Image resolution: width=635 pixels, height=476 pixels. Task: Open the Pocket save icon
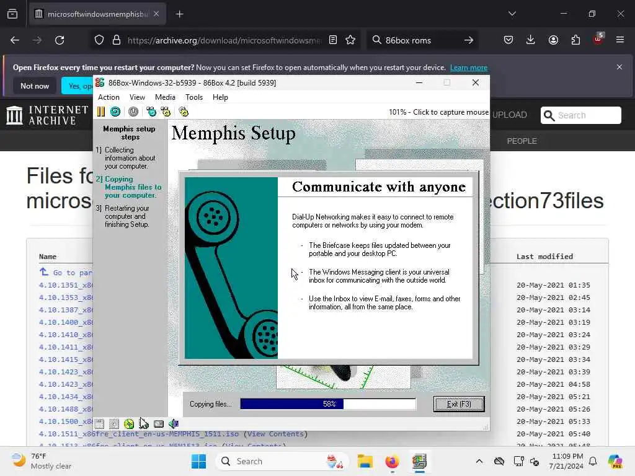click(x=508, y=40)
